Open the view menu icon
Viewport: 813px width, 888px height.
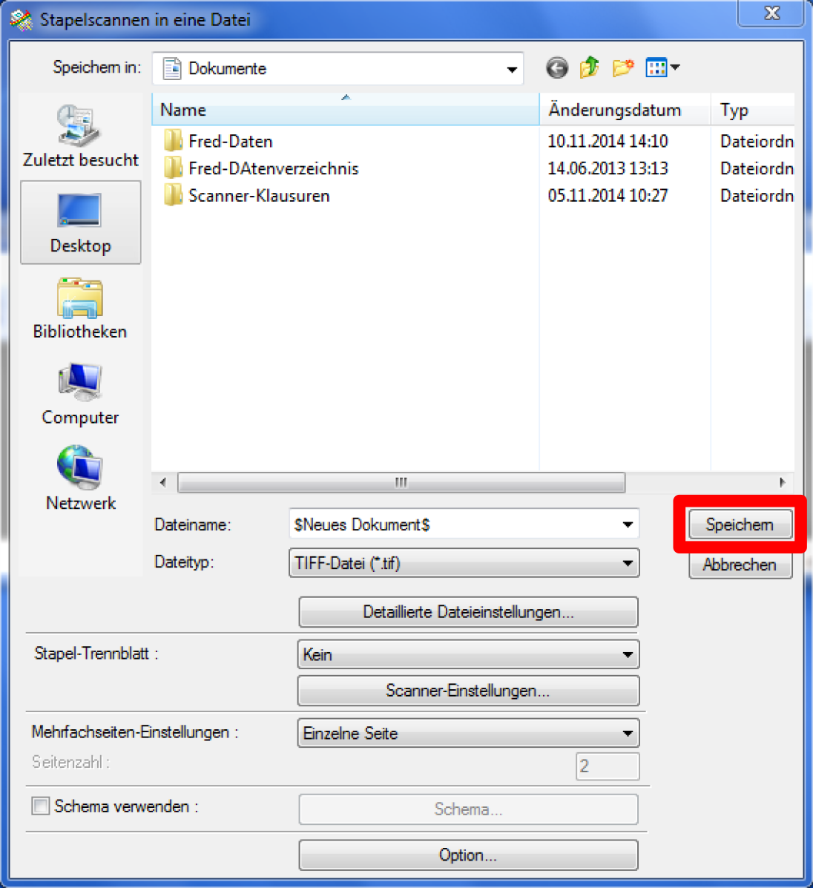pyautogui.click(x=662, y=68)
